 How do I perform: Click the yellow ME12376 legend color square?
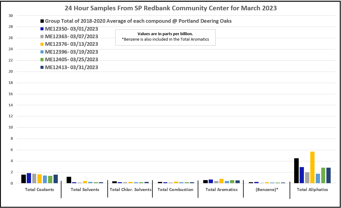click(x=42, y=44)
